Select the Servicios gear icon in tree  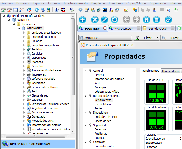[x=29, y=54]
